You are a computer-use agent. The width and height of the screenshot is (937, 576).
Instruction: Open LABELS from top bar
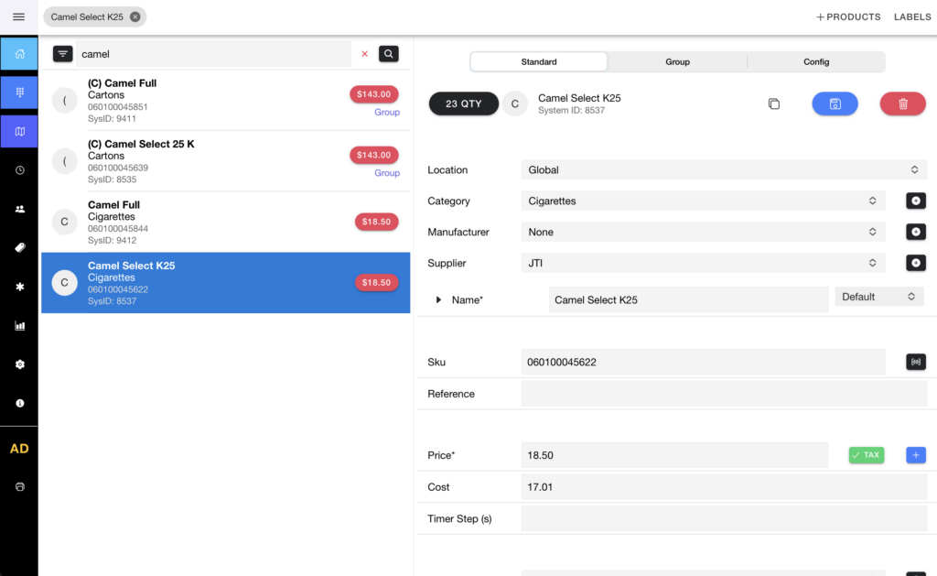[x=912, y=16]
